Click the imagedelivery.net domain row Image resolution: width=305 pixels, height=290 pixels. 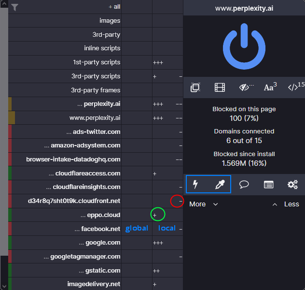tap(65, 284)
